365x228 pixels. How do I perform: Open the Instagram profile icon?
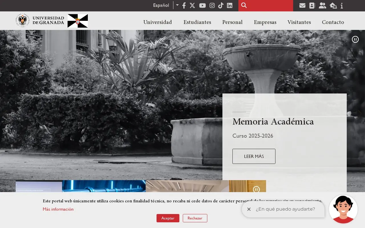pos(212,5)
